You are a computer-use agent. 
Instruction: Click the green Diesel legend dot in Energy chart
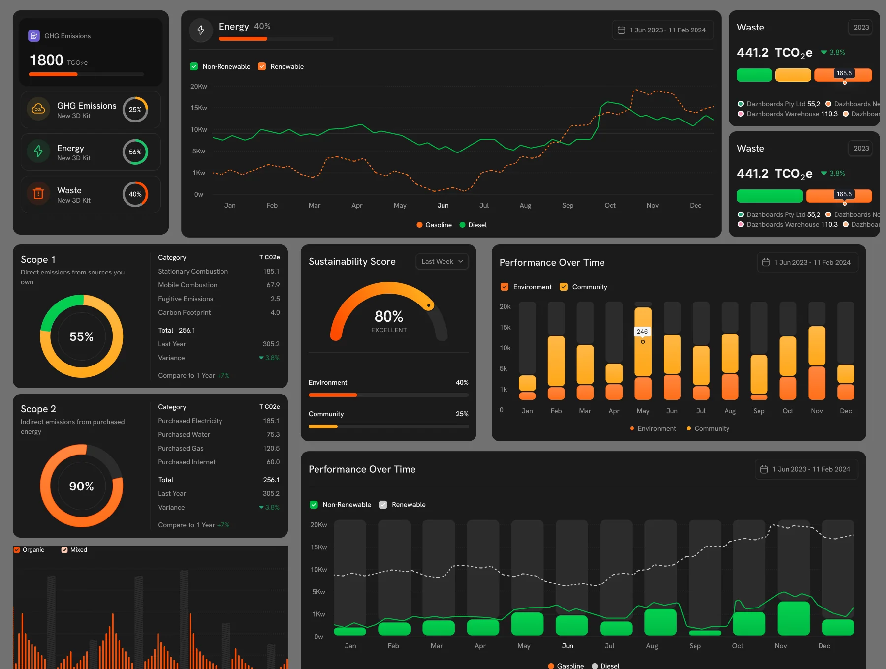click(463, 225)
